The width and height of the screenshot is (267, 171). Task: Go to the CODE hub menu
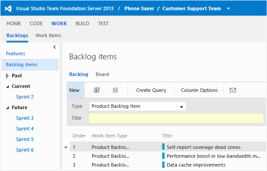pos(36,23)
